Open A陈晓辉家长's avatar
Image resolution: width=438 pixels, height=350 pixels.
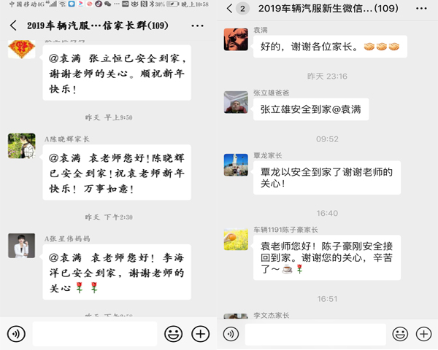coord(21,146)
